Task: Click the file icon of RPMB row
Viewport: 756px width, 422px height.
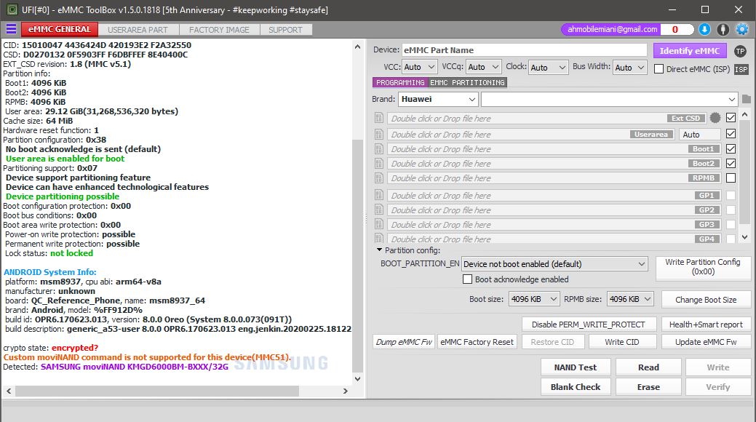Action: click(x=379, y=178)
